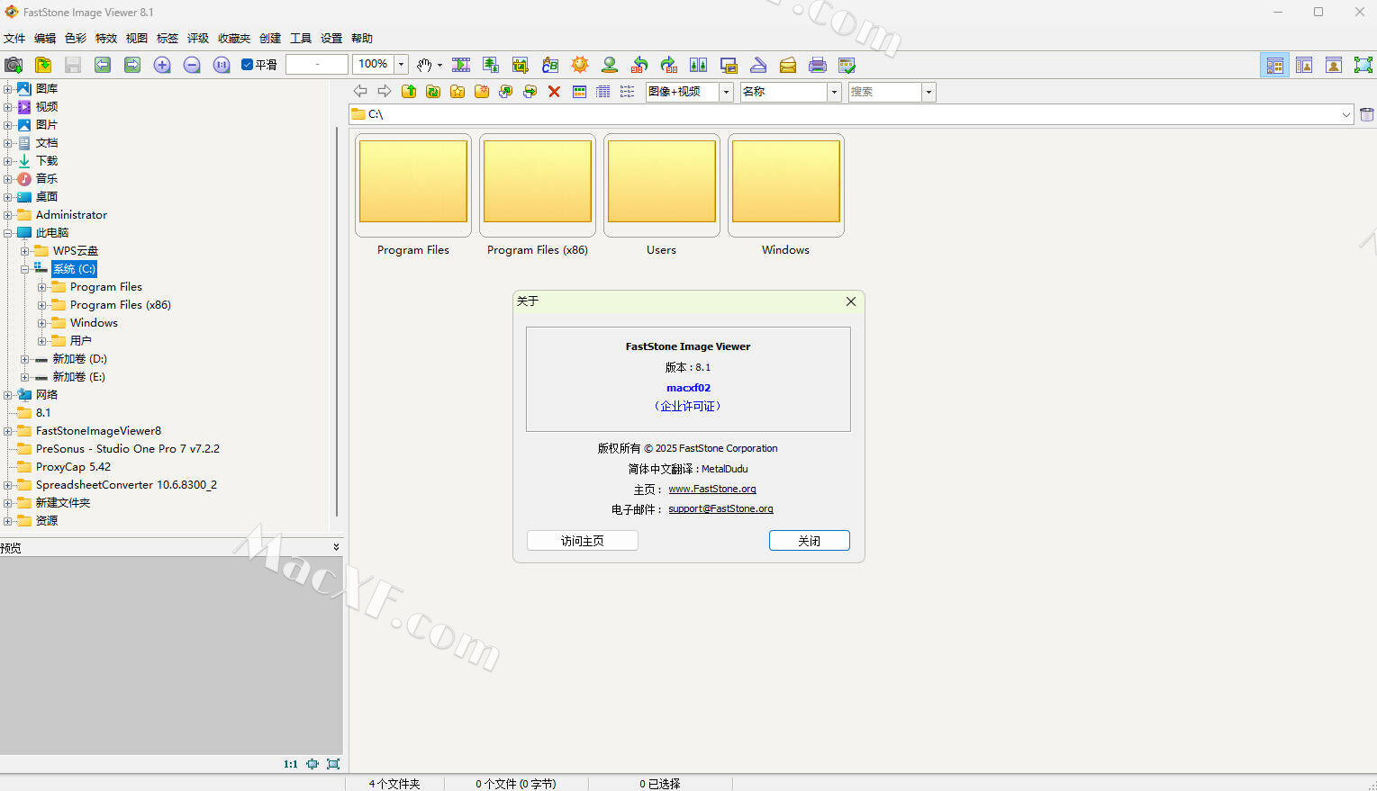Click the refresh folder icon
Image resolution: width=1377 pixels, height=791 pixels.
(x=433, y=92)
